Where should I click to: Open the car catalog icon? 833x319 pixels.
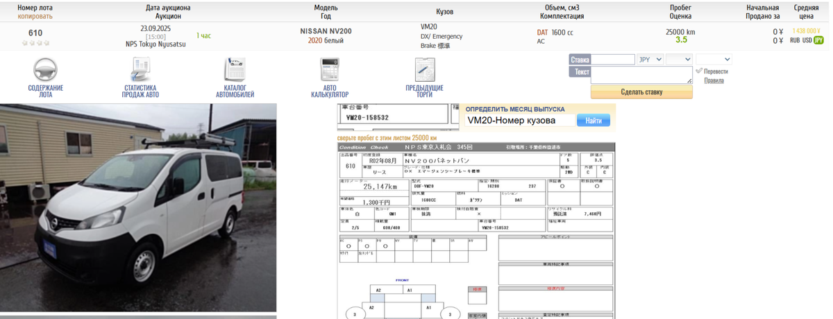click(x=235, y=70)
